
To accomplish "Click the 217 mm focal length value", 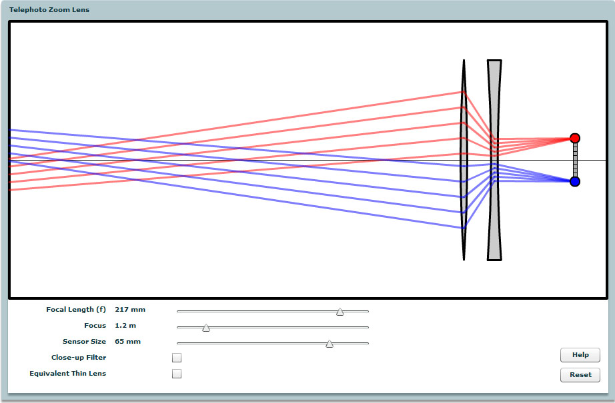I will click(130, 310).
